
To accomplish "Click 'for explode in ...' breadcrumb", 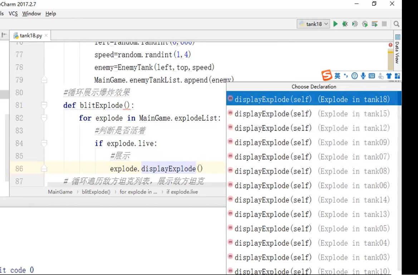I will [138, 192].
